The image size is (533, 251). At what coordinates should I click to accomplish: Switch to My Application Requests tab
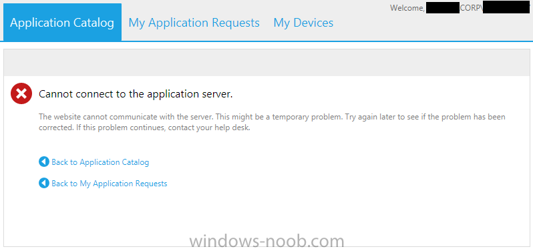point(194,23)
